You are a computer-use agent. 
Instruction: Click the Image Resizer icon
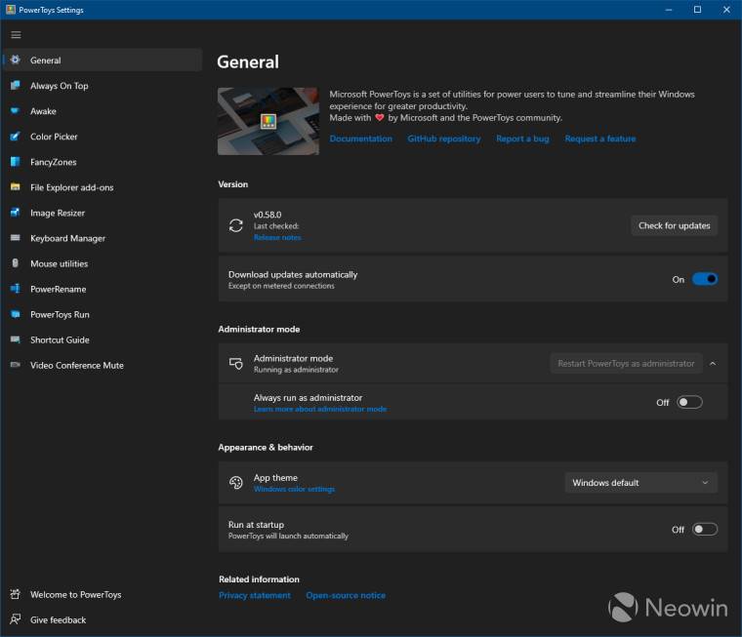(15, 213)
